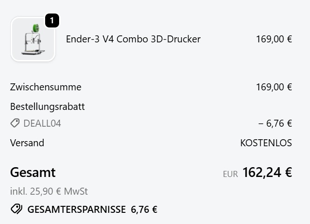Click the total savings value 6,76 €
Screen dimensions: 310x224
coord(144,210)
